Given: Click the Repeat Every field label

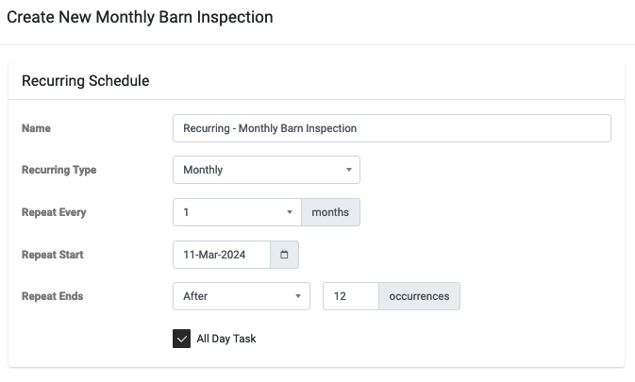Looking at the screenshot, I should coord(54,212).
